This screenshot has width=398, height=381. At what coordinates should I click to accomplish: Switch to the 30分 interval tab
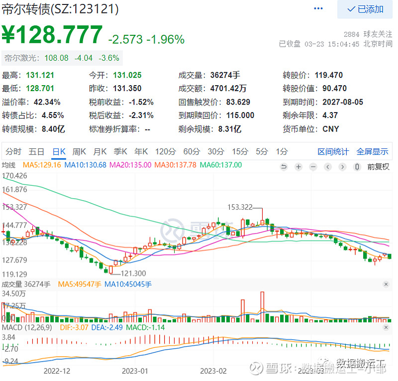pos(216,152)
